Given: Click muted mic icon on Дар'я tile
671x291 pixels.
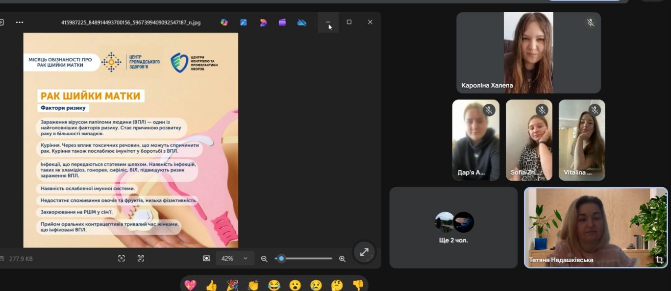Looking at the screenshot, I should tap(489, 110).
